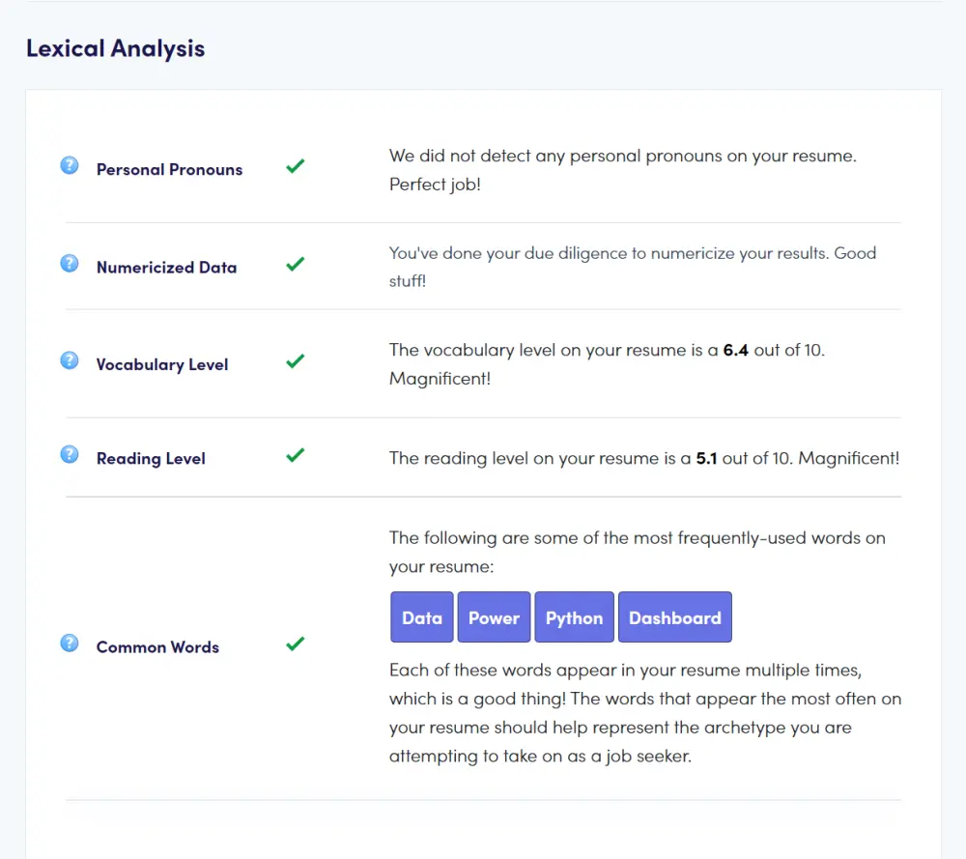Click the green checkmark for Personal Pronouns
This screenshot has width=966, height=859.
296,166
